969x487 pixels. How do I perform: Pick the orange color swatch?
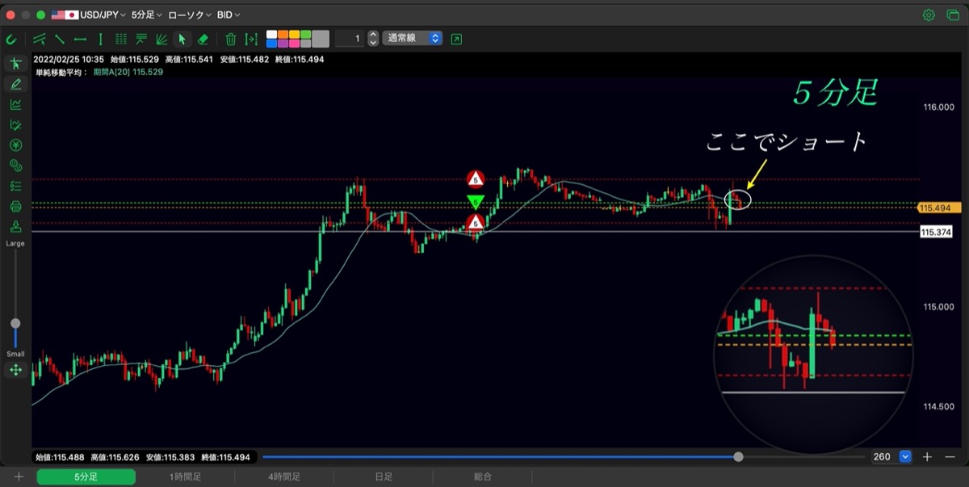pos(283,35)
